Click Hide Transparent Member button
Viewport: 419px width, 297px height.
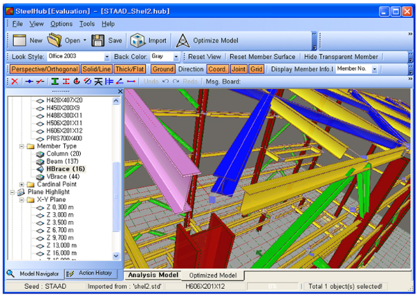point(341,57)
